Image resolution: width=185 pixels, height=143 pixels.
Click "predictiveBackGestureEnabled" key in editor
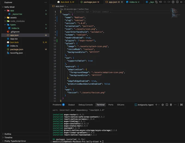[85, 84]
